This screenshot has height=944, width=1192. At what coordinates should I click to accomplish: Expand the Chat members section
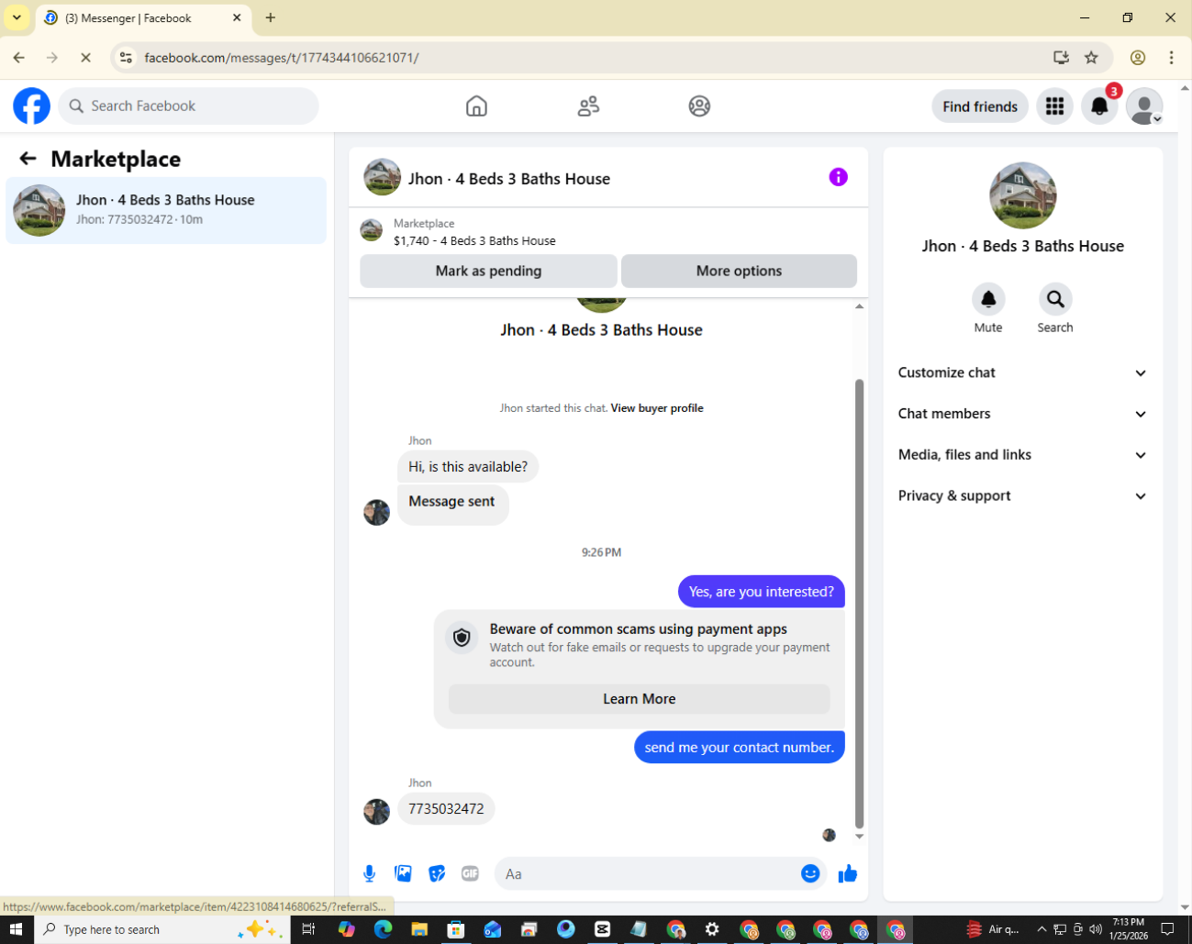coord(1022,414)
